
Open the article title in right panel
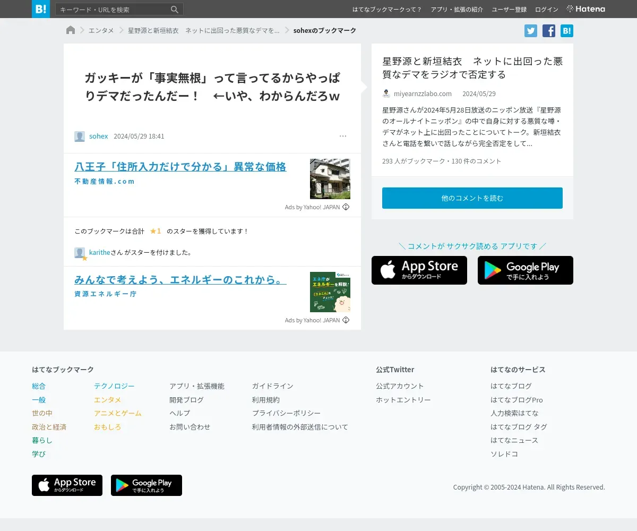(x=472, y=67)
